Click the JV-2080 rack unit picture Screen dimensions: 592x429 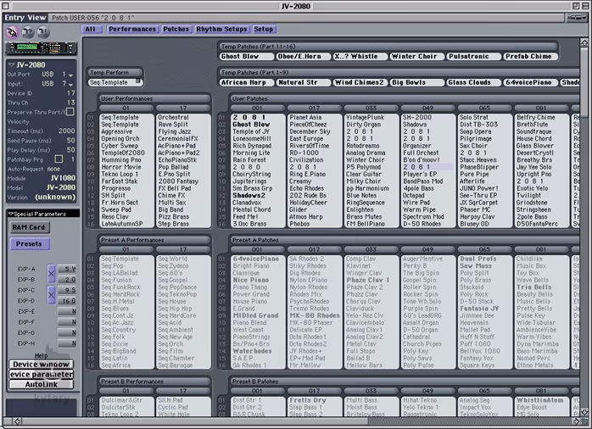(42, 48)
